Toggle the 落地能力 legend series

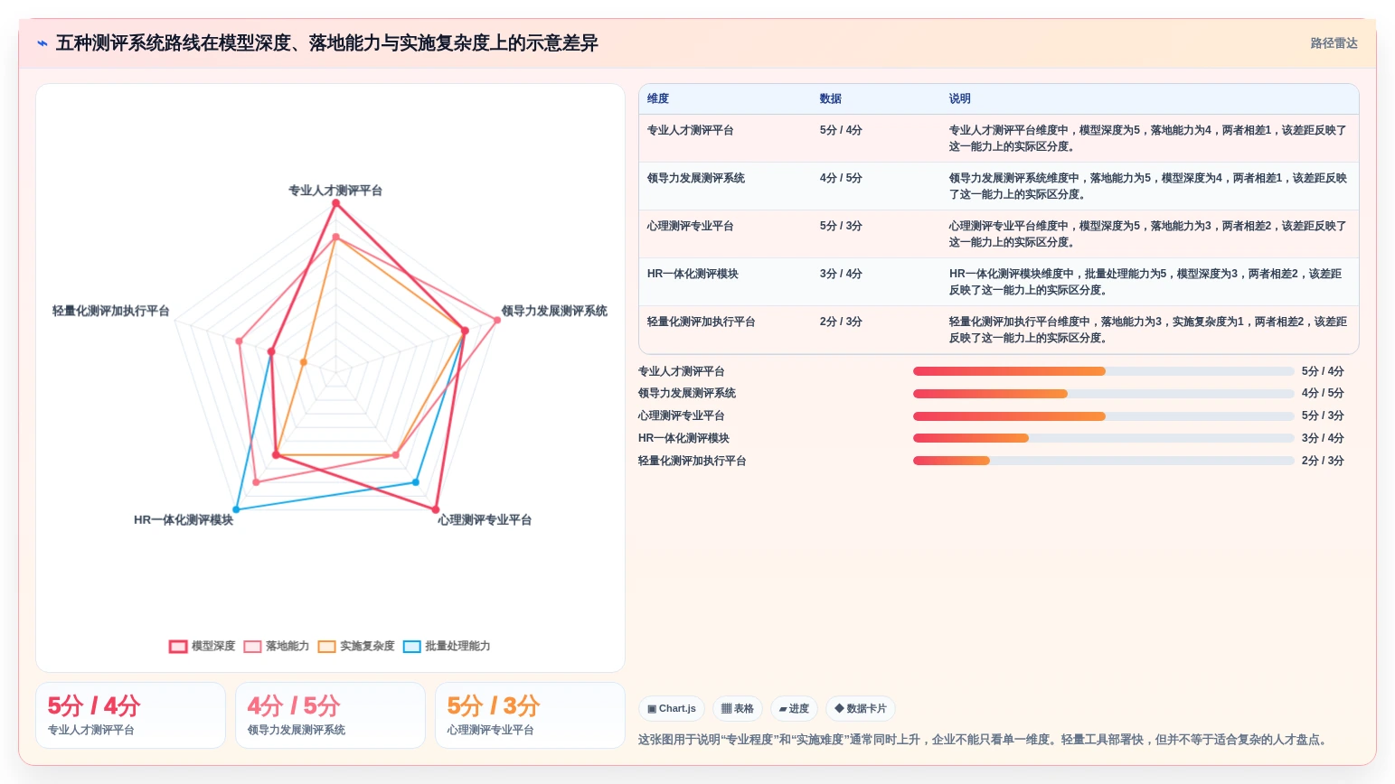point(277,646)
